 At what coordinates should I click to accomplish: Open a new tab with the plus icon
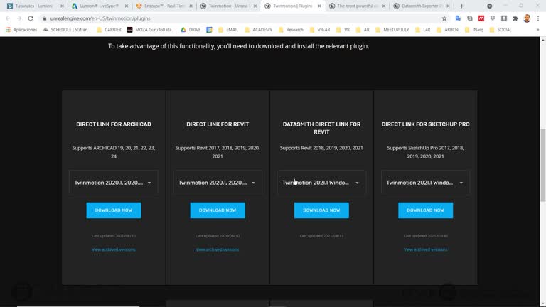pos(461,6)
